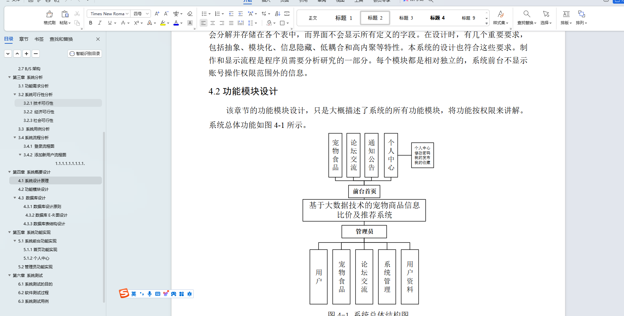Toggle Superscript formatting

coord(136,23)
